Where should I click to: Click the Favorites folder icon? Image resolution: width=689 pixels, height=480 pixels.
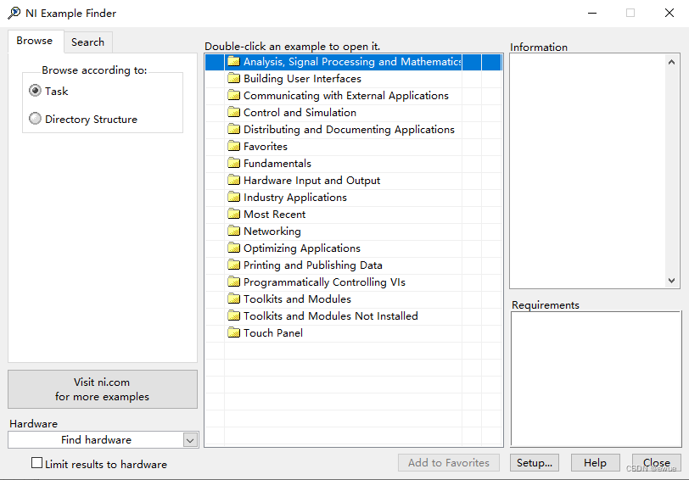pos(234,146)
